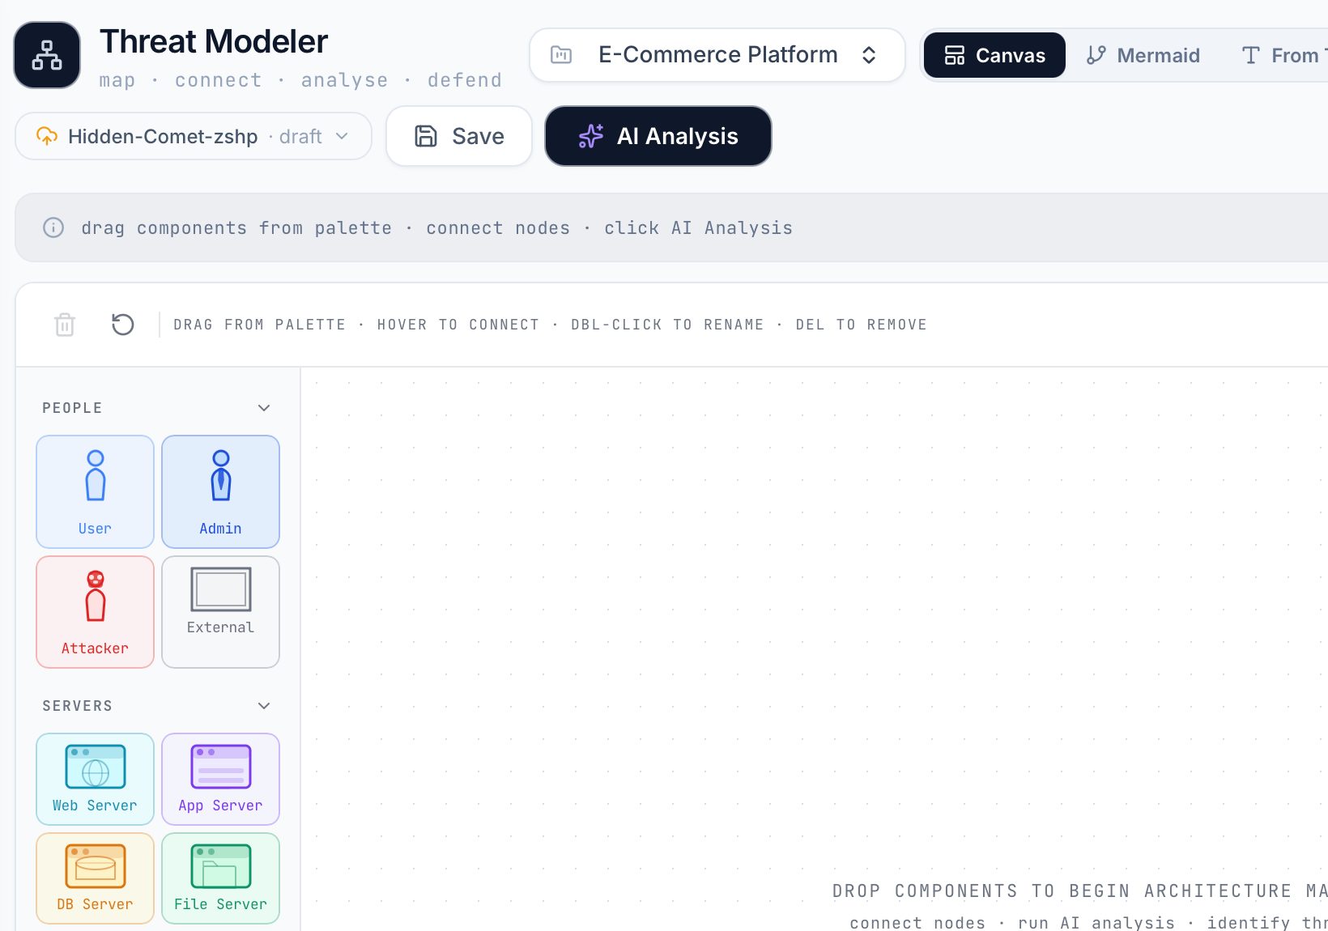Click the 'map · connect · analyse · defend' tagline
Viewport: 1328px width, 931px height.
pyautogui.click(x=300, y=80)
